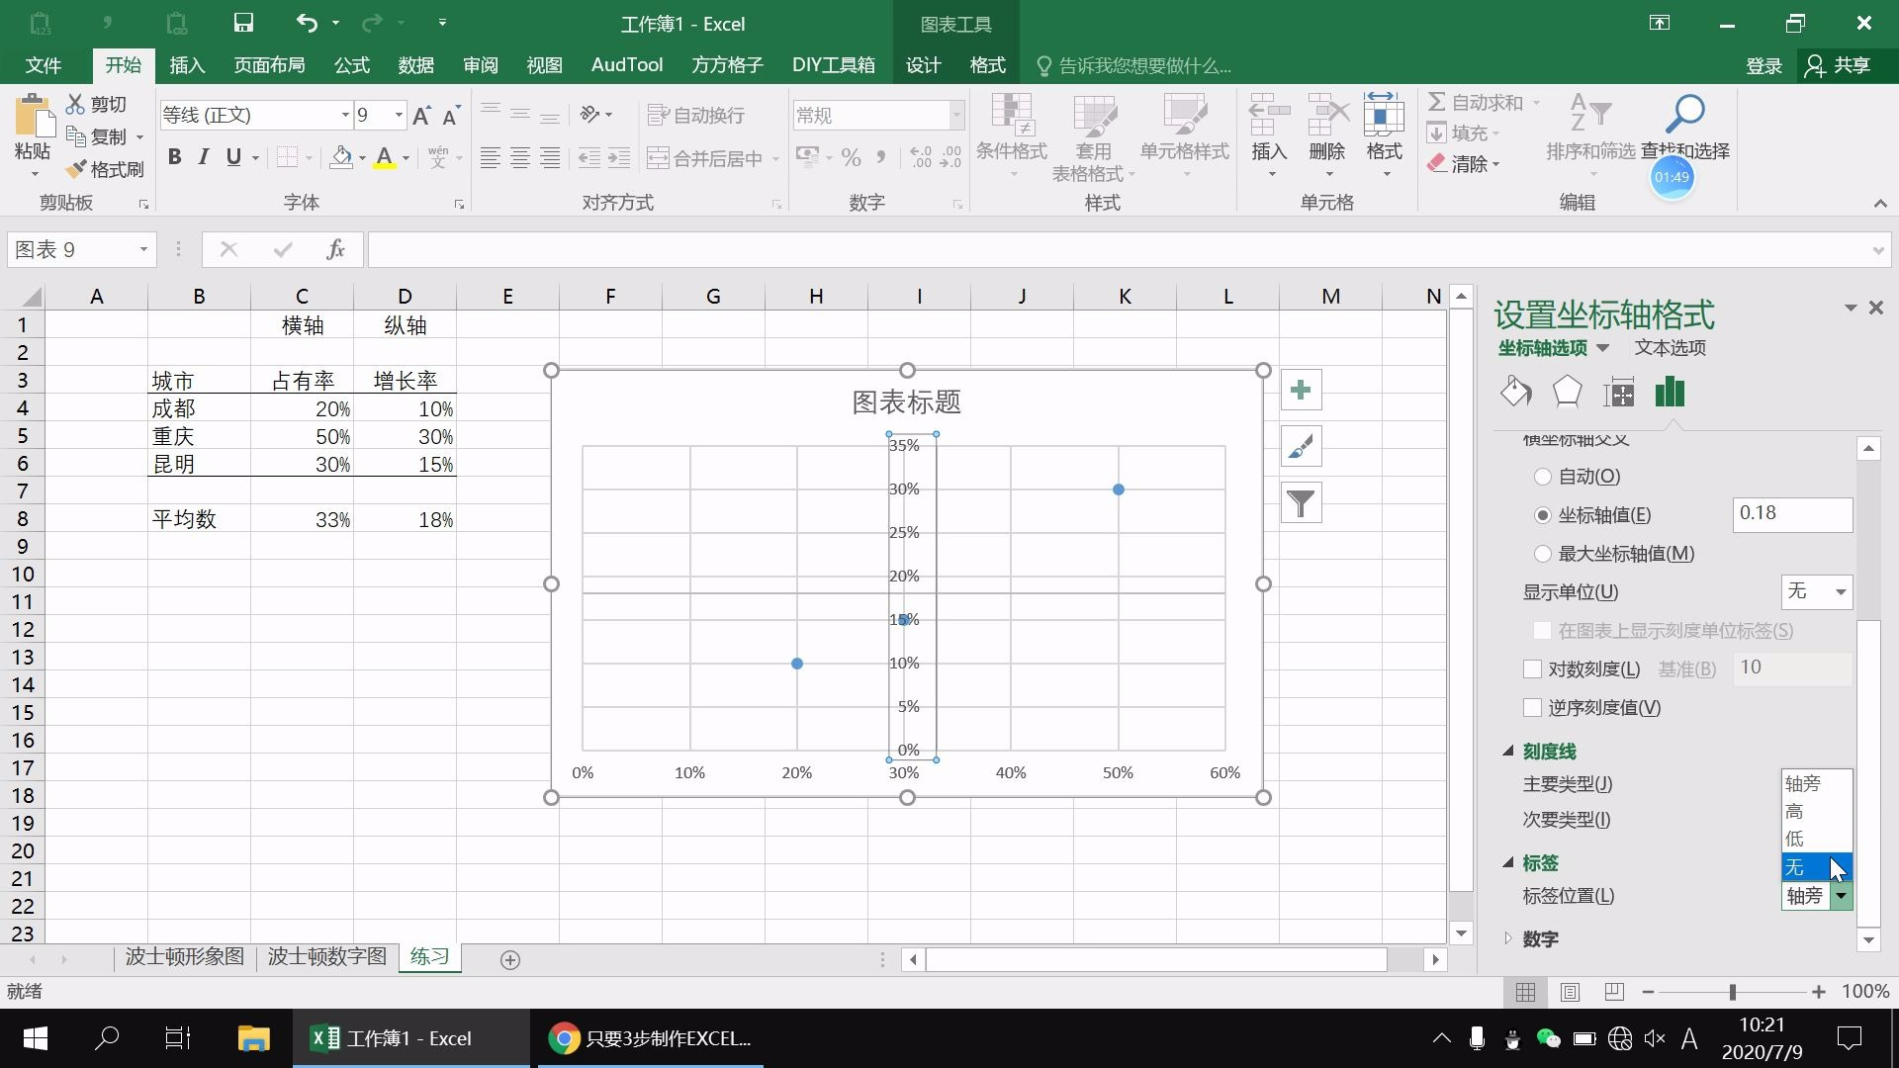The image size is (1899, 1068).
Task: Click the Save icon in quick access toolbar
Action: pyautogui.click(x=243, y=23)
